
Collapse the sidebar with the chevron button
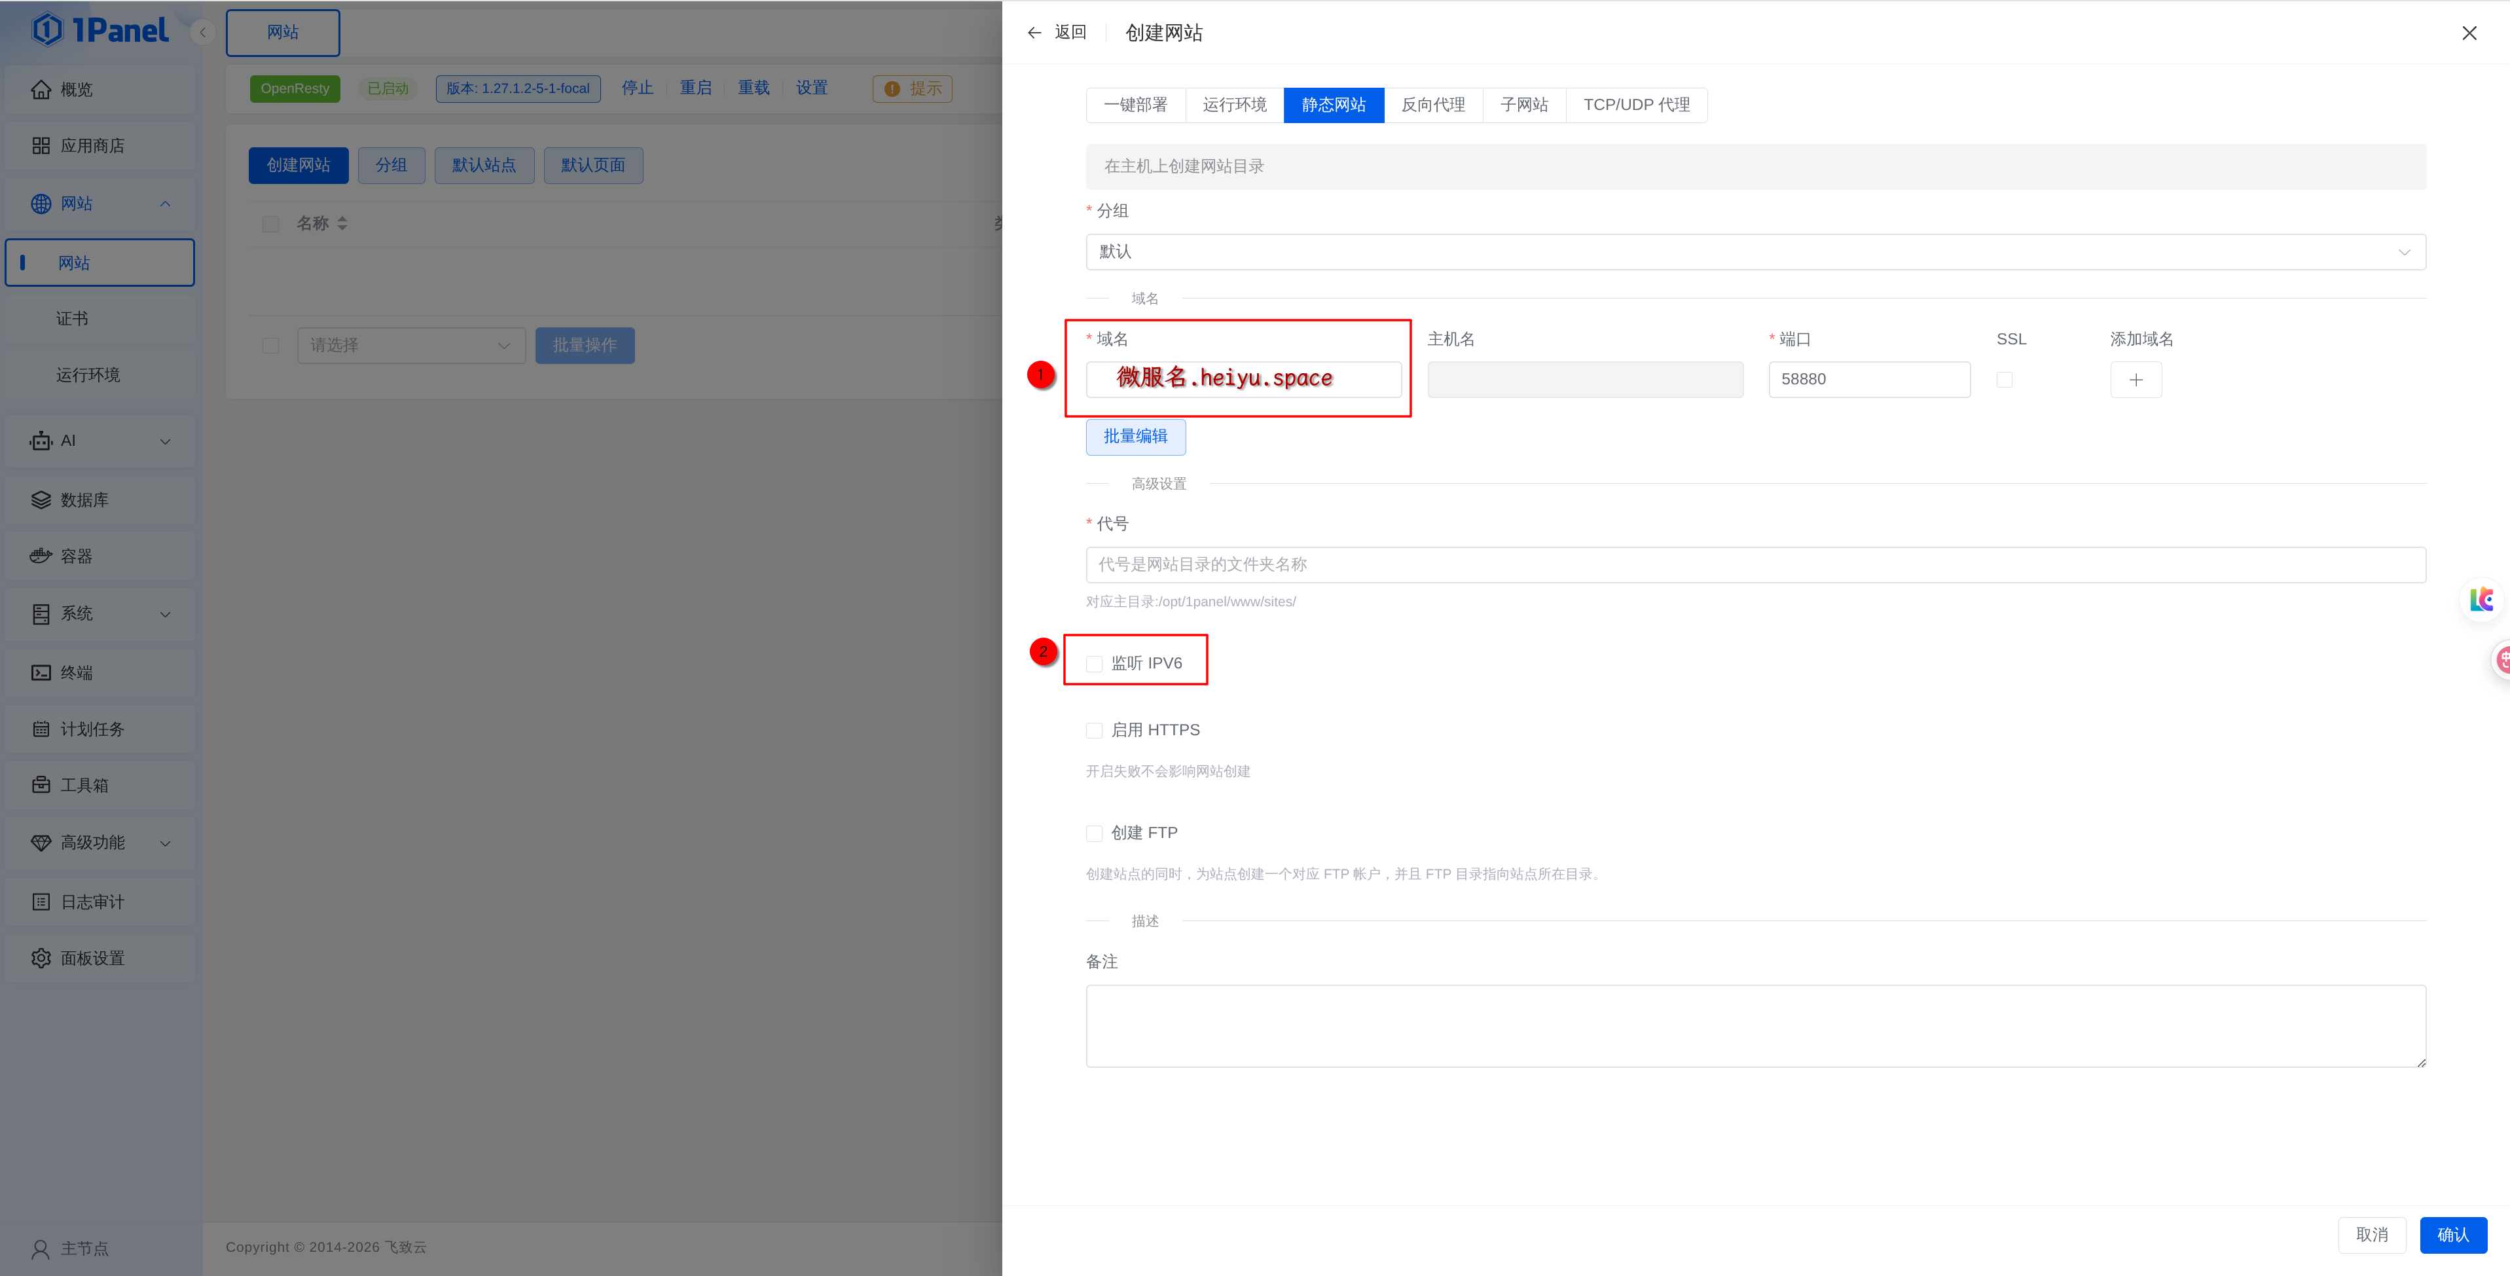coord(202,32)
